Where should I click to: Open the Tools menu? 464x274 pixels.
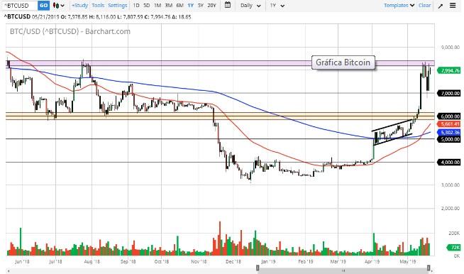[98, 6]
